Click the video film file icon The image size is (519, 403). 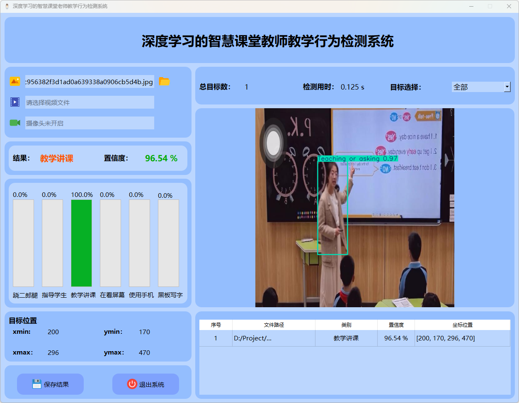click(x=15, y=102)
